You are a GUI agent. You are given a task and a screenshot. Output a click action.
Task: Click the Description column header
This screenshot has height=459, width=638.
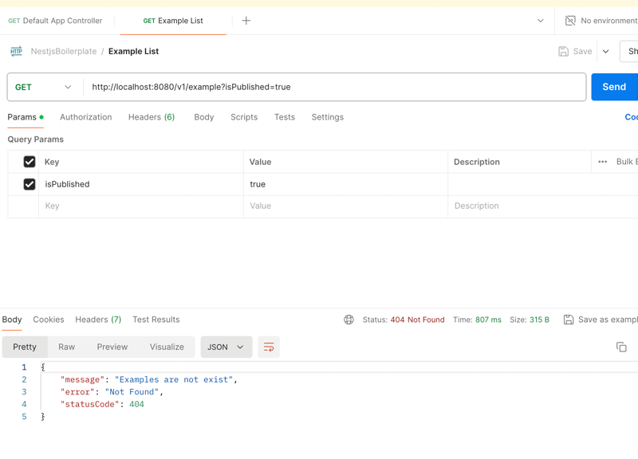476,162
